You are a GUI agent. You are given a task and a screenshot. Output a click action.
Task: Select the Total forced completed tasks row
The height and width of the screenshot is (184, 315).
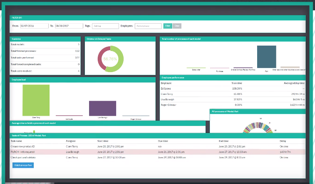45,64
